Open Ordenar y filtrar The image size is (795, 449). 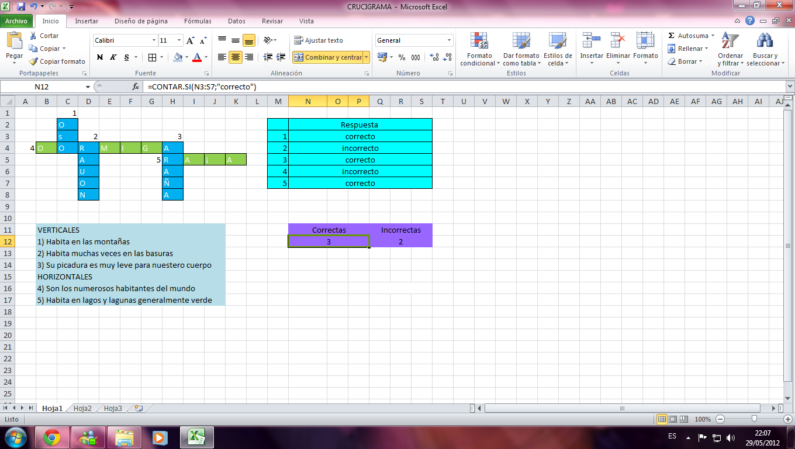pyautogui.click(x=730, y=49)
